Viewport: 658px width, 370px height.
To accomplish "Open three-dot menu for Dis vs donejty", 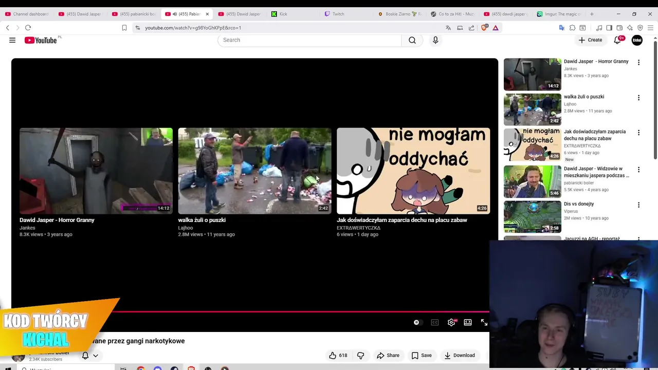I will pos(638,205).
